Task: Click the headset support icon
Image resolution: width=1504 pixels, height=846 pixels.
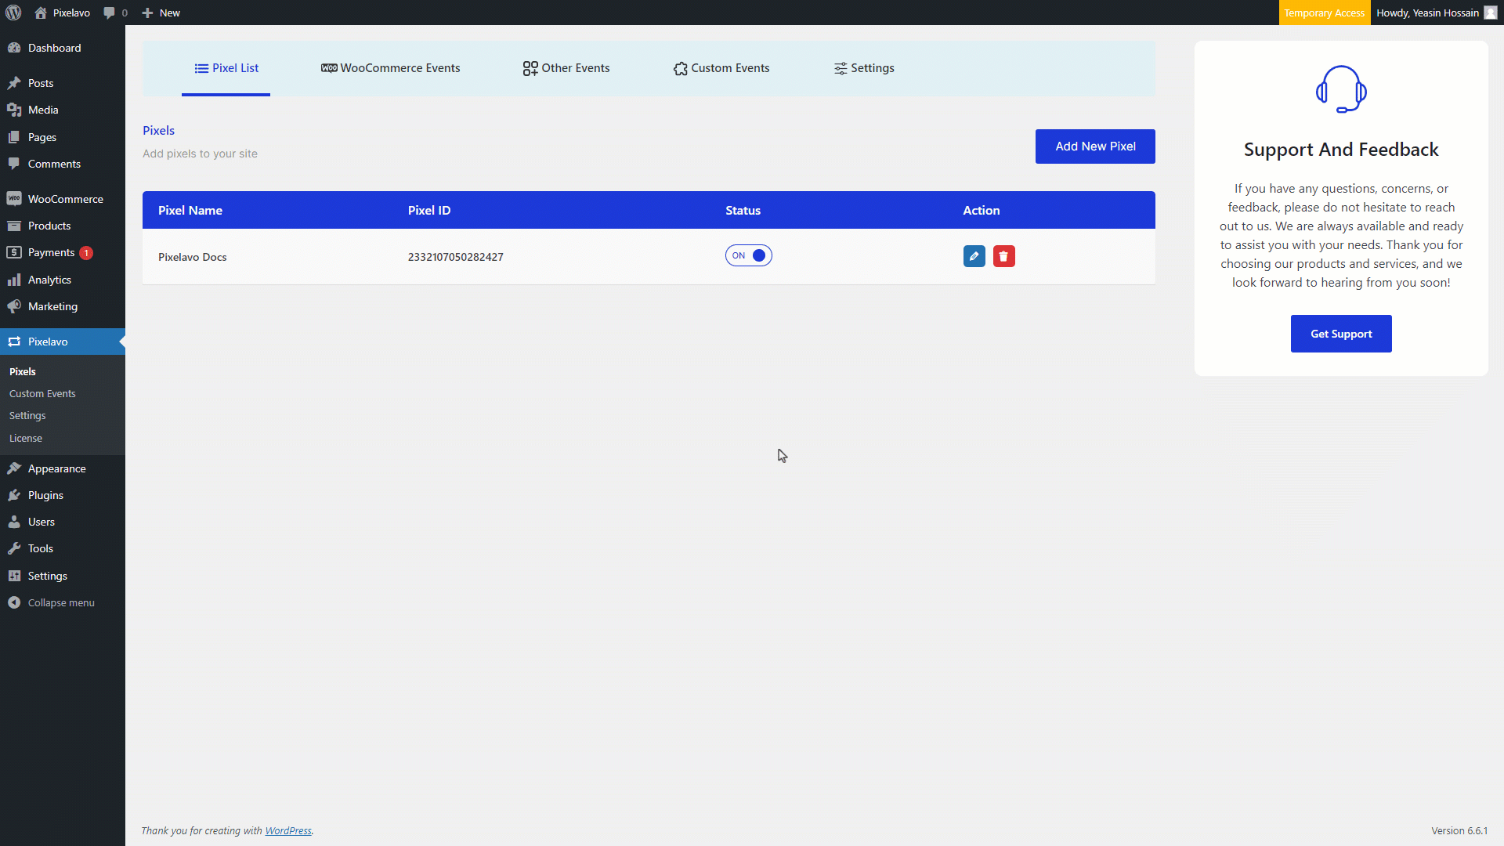Action: pyautogui.click(x=1341, y=89)
